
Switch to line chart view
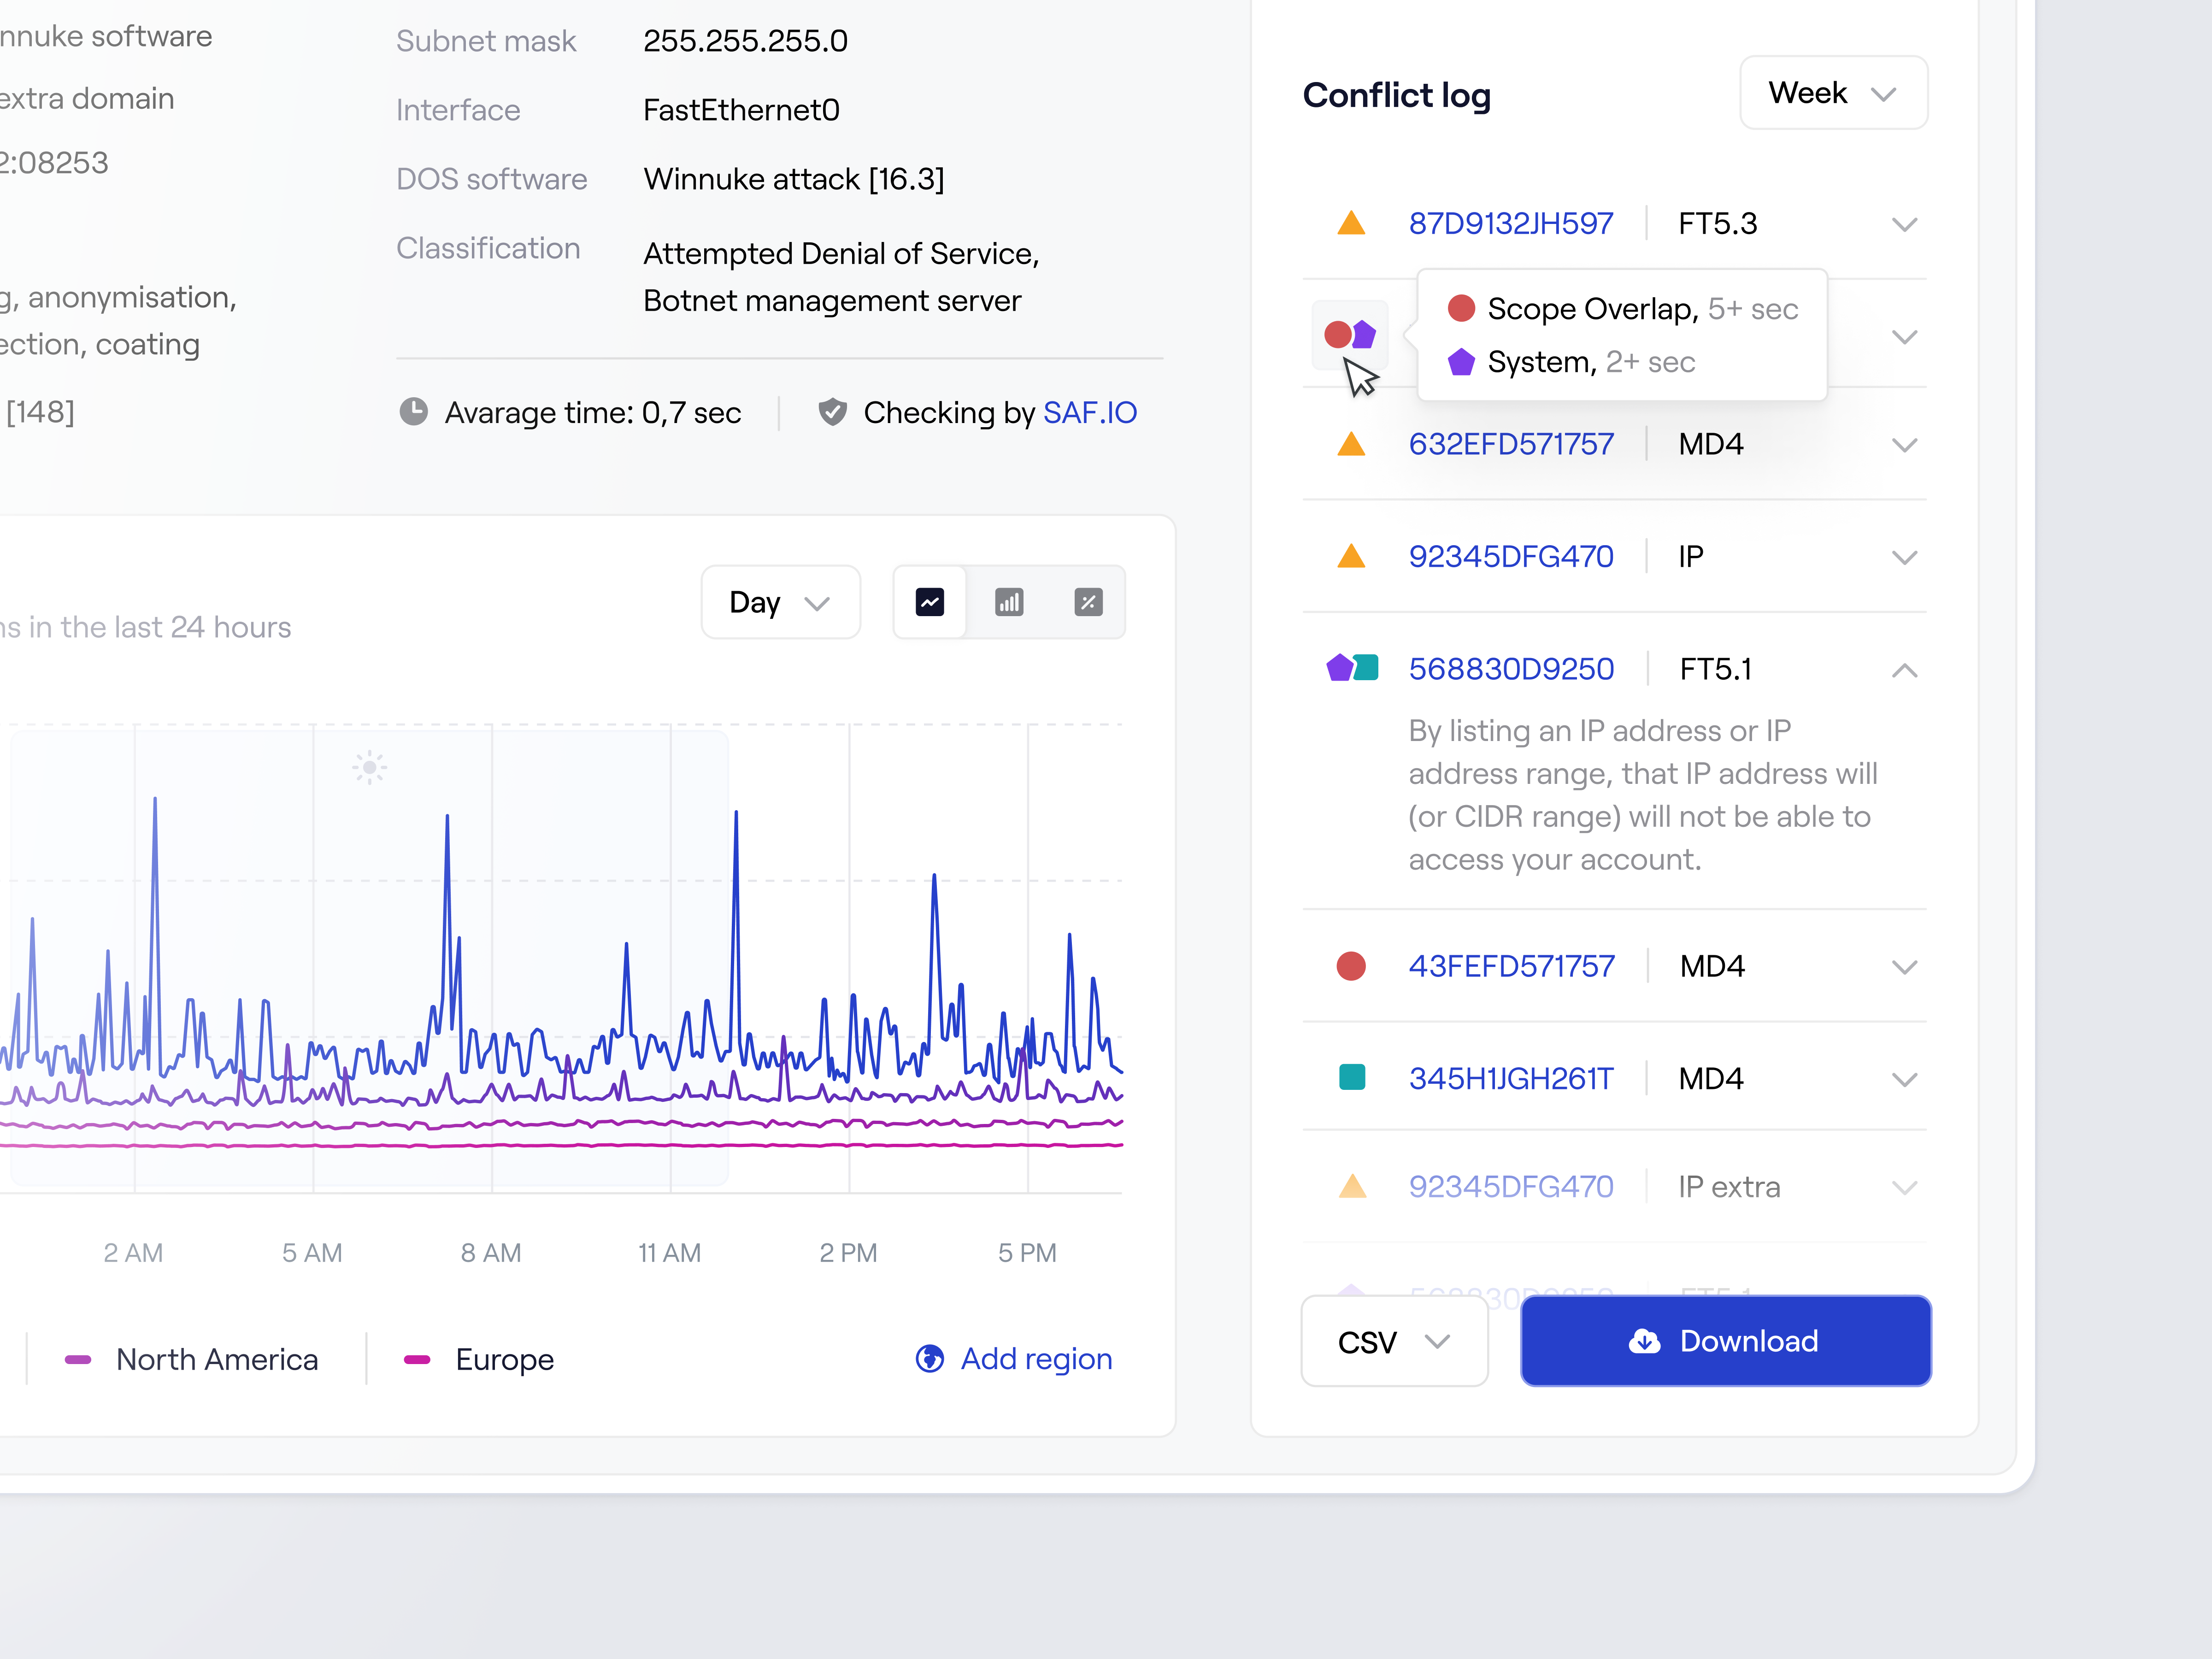point(930,602)
